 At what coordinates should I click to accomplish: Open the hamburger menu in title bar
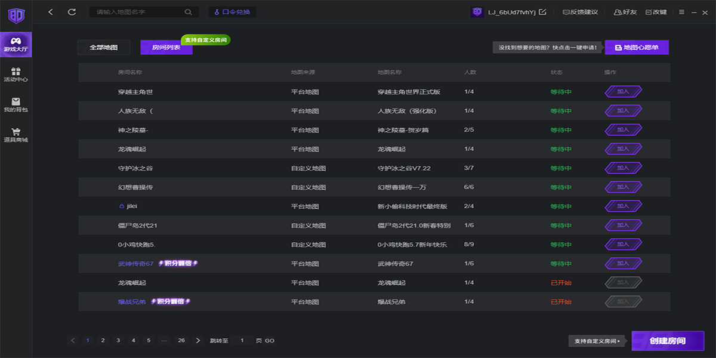pos(681,12)
